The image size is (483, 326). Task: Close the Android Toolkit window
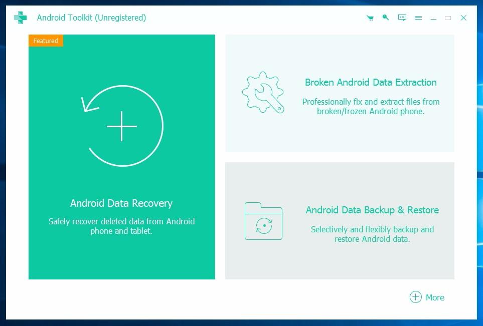tap(463, 18)
